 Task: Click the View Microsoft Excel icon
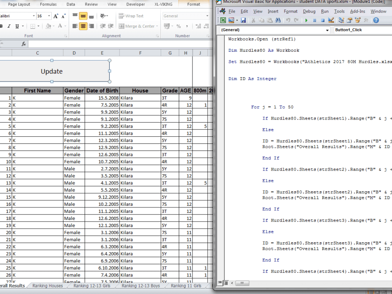pyautogui.click(x=223, y=21)
